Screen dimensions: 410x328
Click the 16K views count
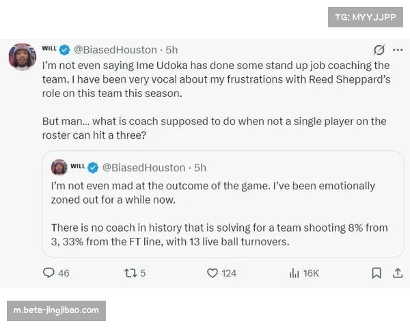(x=311, y=273)
